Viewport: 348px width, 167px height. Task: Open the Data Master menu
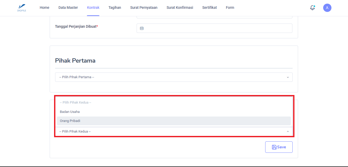[68, 8]
